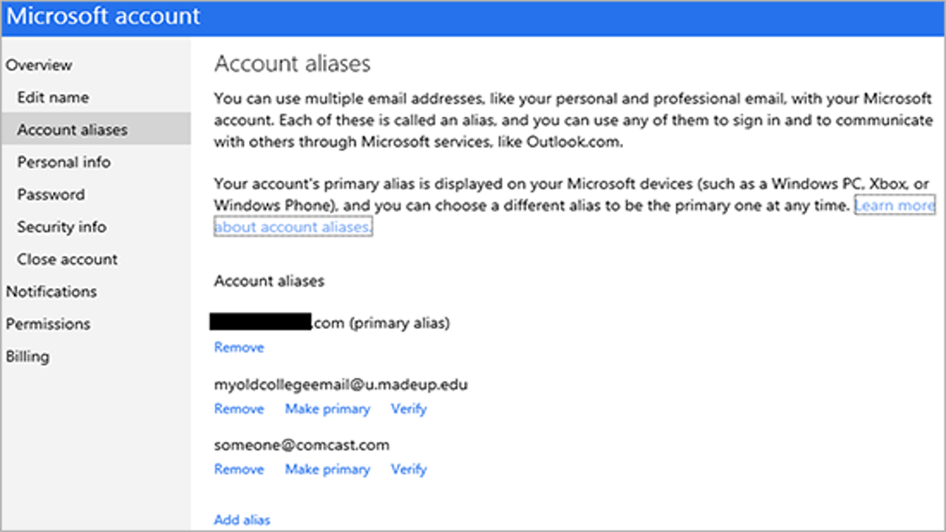Select Edit name in sidebar
Viewport: 946px width, 532px height.
(x=53, y=98)
